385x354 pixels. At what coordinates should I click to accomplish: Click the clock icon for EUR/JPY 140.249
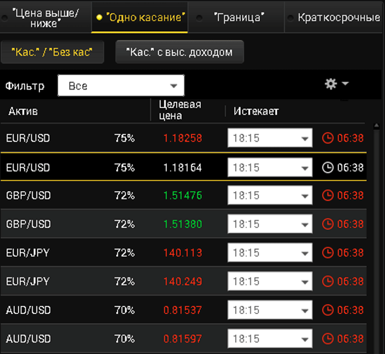coord(328,281)
